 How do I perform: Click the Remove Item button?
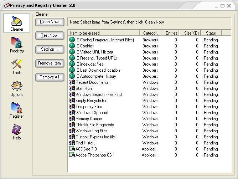point(50,63)
